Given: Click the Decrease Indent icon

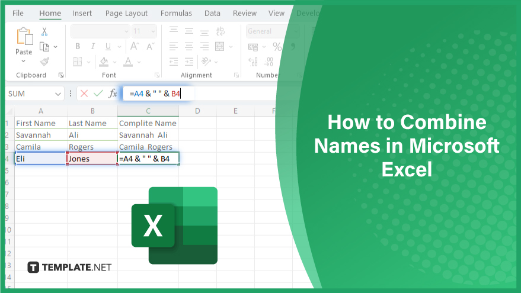Looking at the screenshot, I should click(x=174, y=62).
